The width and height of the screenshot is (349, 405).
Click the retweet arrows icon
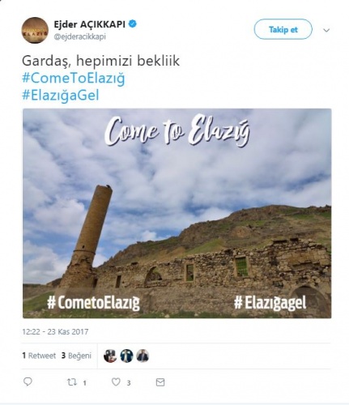tap(71, 382)
